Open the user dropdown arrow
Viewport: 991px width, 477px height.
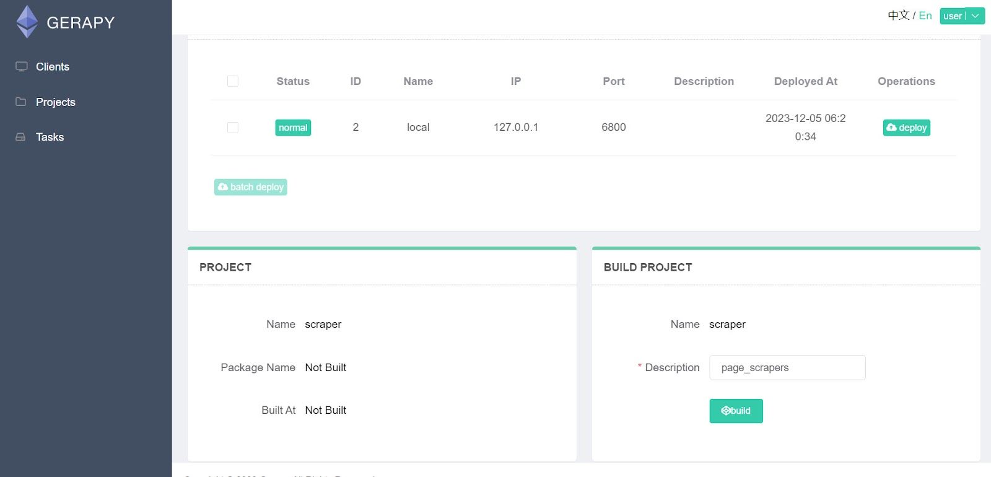point(976,16)
